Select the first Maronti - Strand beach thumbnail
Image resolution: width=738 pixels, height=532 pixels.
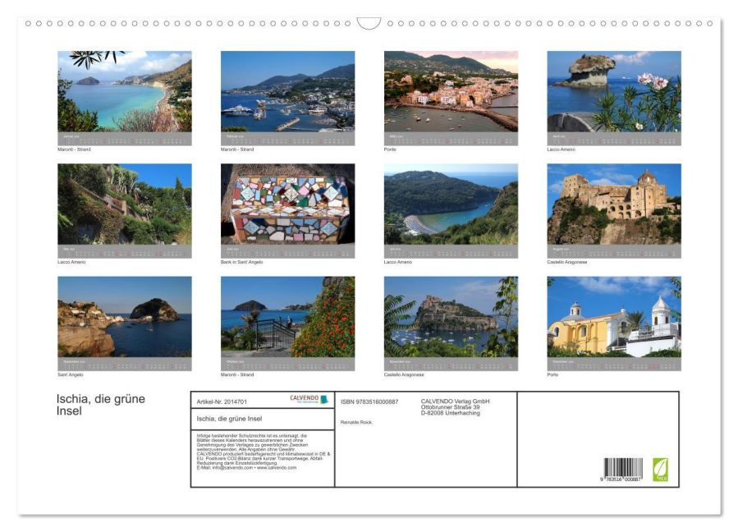[125, 91]
